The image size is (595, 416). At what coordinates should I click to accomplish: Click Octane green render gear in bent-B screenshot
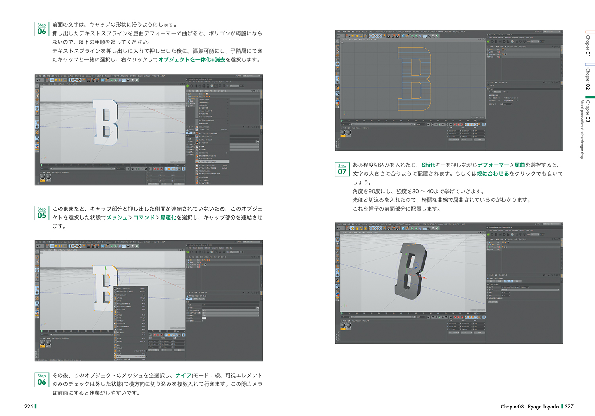[488, 234]
